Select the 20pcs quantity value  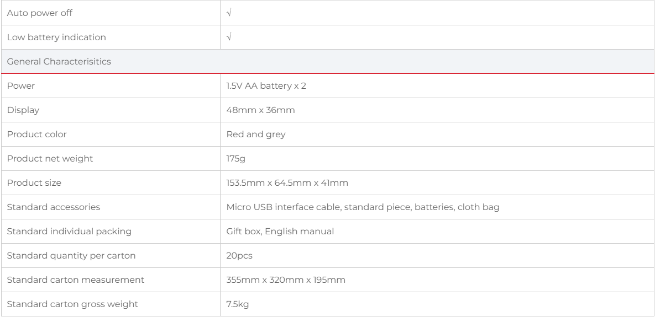238,256
